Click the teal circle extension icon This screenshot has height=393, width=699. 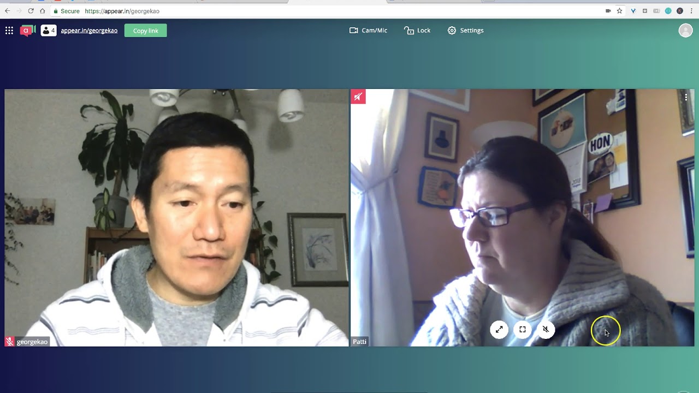(668, 11)
